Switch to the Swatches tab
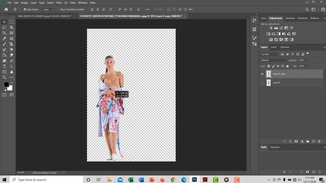 [x=290, y=18]
